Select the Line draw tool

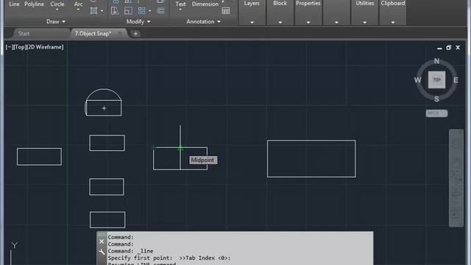[x=14, y=4]
